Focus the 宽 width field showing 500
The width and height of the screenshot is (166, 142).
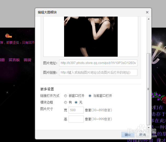click(x=76, y=110)
